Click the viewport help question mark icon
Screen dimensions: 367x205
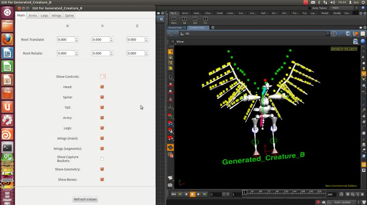(362, 41)
